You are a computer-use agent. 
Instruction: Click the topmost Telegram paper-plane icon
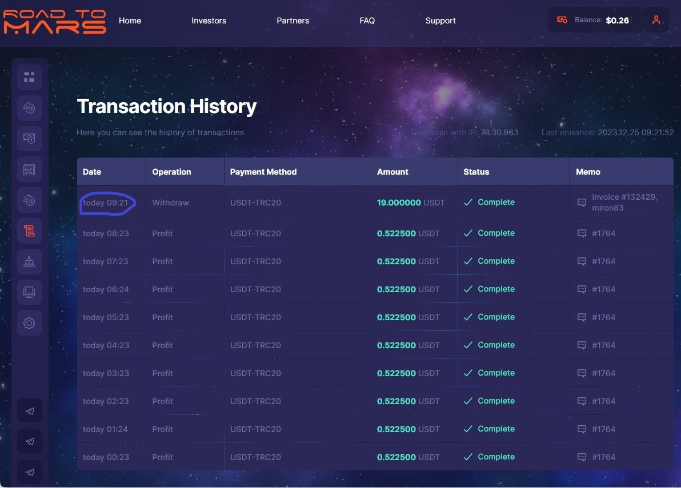[30, 411]
